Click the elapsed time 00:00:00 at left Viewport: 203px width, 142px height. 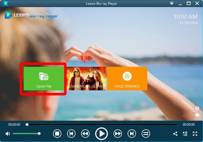14,124
